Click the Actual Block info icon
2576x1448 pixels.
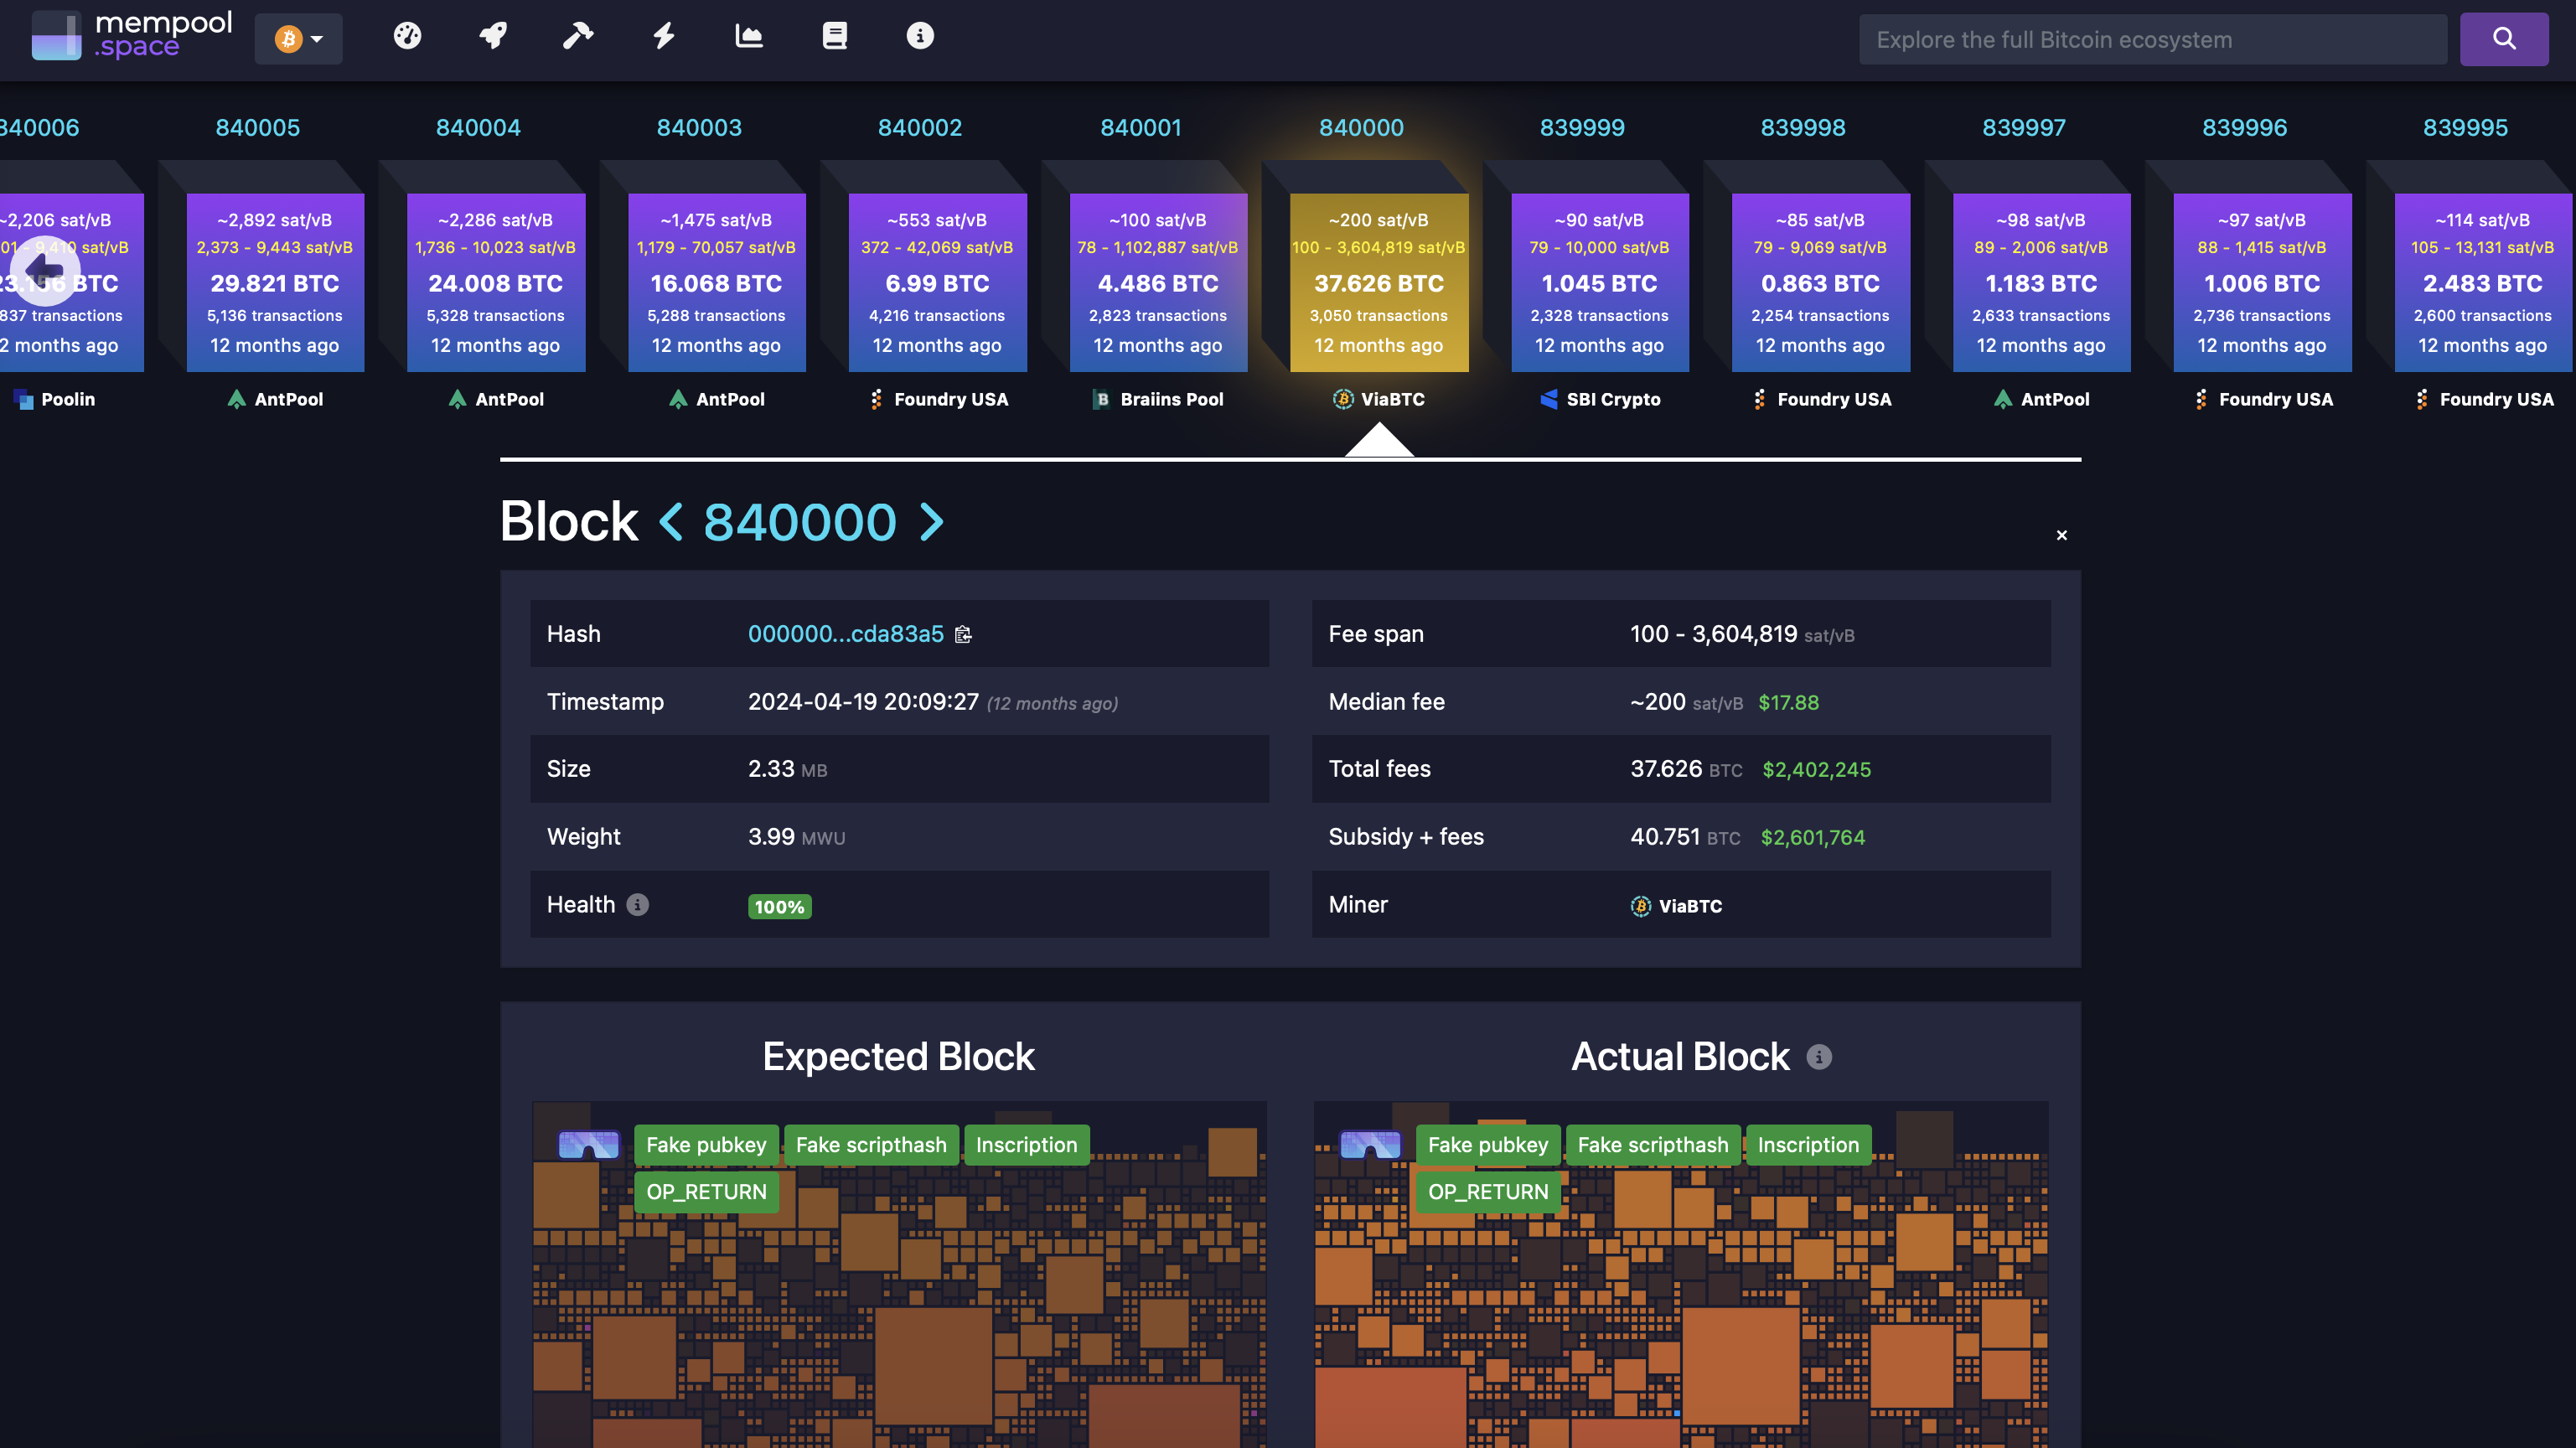[x=1819, y=1056]
